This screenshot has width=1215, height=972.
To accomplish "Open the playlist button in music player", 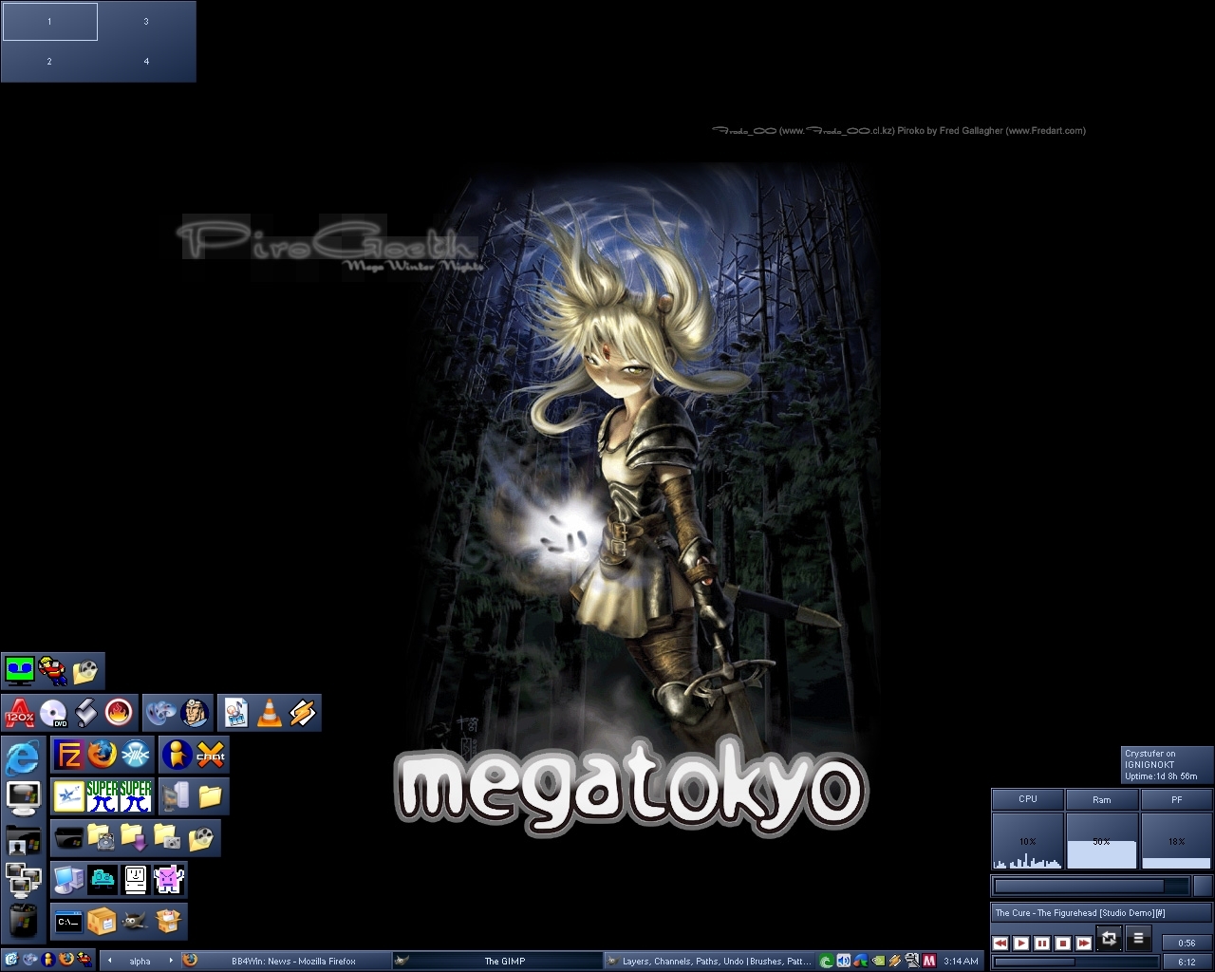I will tap(1138, 939).
